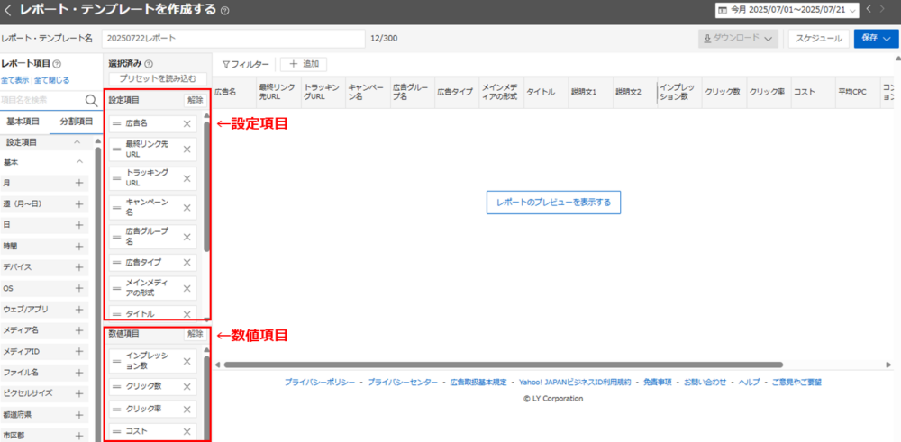Open the ダウンロード dropdown
This screenshot has width=901, height=442.
pos(739,39)
